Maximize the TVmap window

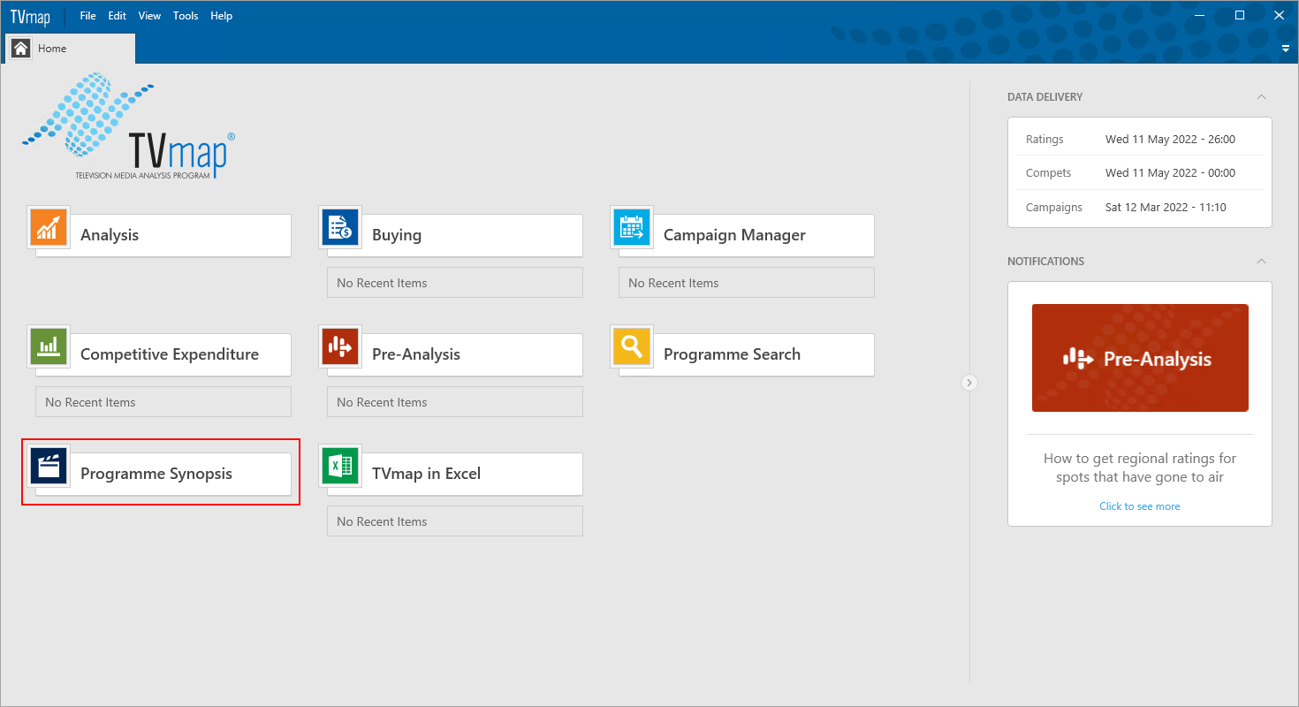point(1240,15)
